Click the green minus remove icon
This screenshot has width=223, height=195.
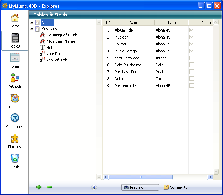[50, 187]
